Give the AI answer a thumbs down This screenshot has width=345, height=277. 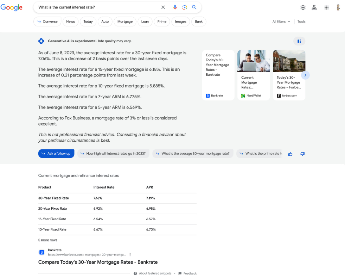click(302, 154)
